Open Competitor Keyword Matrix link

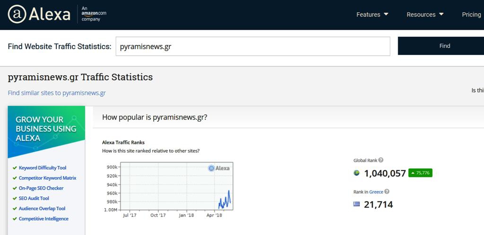(47, 178)
